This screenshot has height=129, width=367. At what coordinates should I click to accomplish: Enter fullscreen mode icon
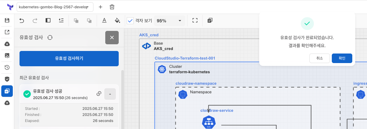pos(195,20)
